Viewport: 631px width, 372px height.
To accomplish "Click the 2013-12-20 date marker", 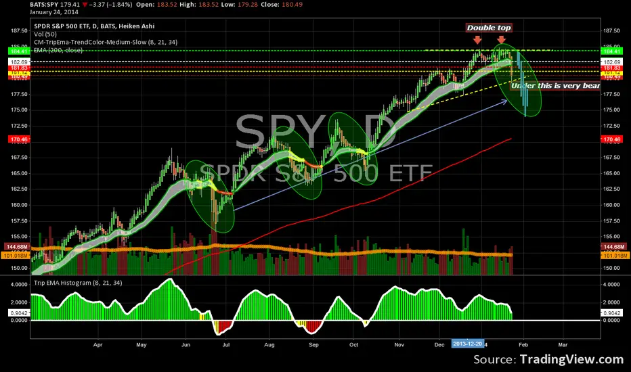I will click(467, 344).
